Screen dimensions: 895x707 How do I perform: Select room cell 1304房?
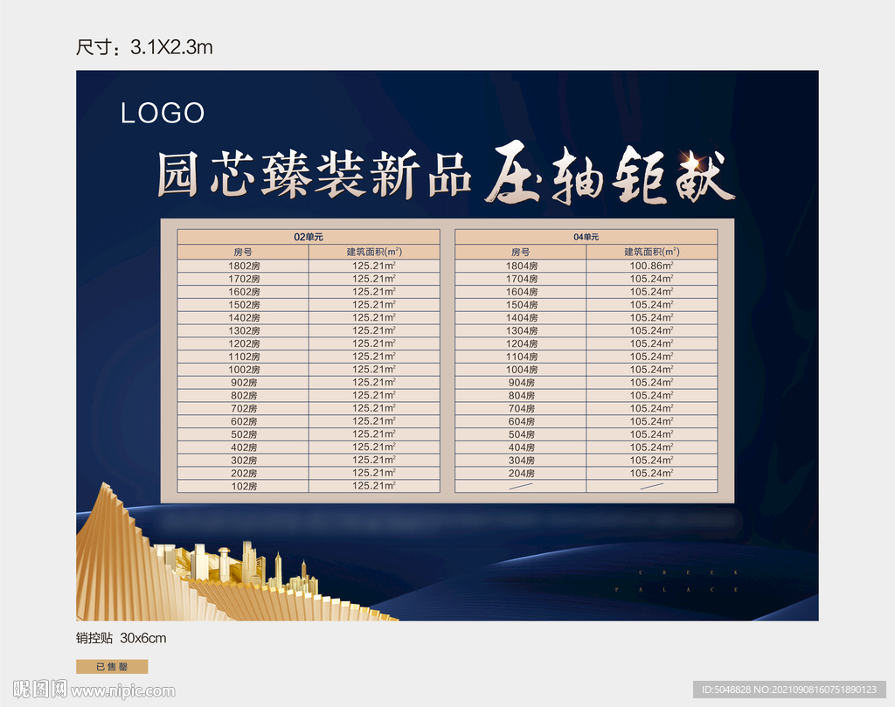click(521, 331)
